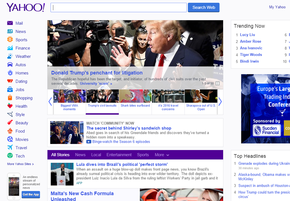This screenshot has width=290, height=201.
Task: Open The secret behind Shirley's sandwich shop
Action: [129, 128]
